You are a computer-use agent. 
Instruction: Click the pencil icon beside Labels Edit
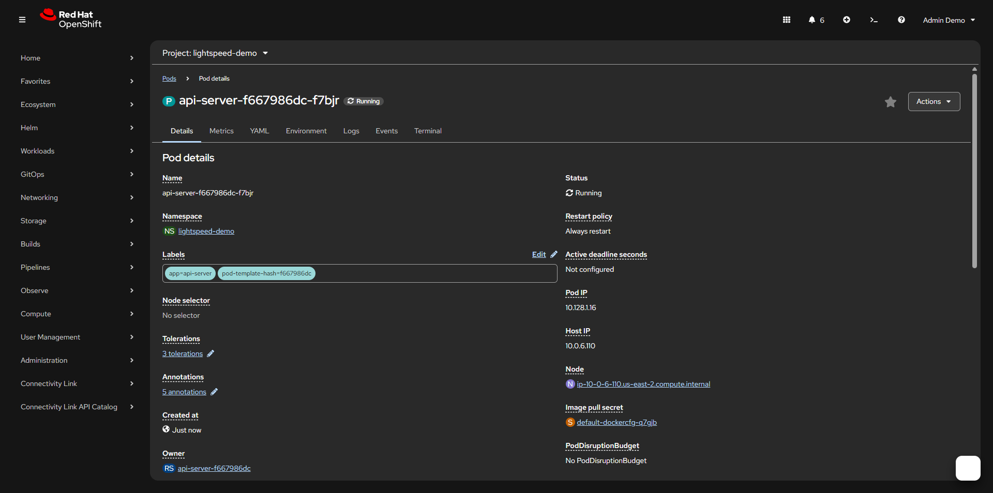[554, 254]
